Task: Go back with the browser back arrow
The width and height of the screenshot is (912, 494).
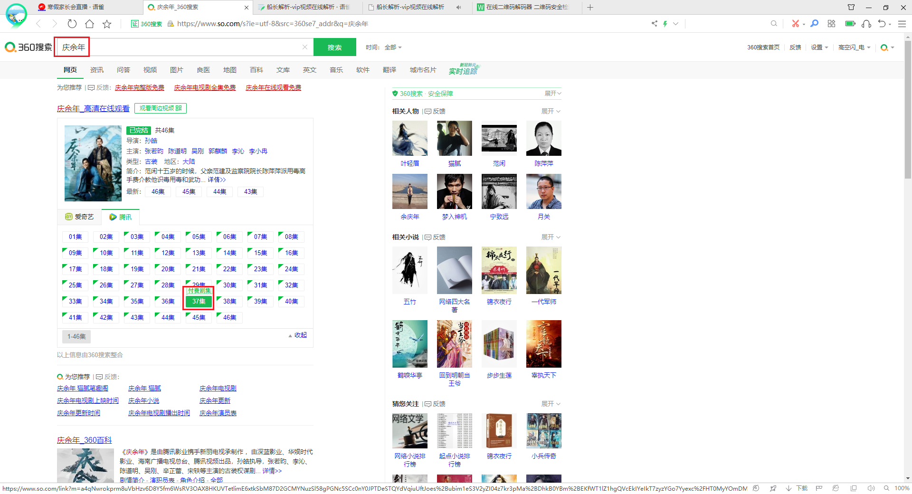Action: [x=39, y=24]
